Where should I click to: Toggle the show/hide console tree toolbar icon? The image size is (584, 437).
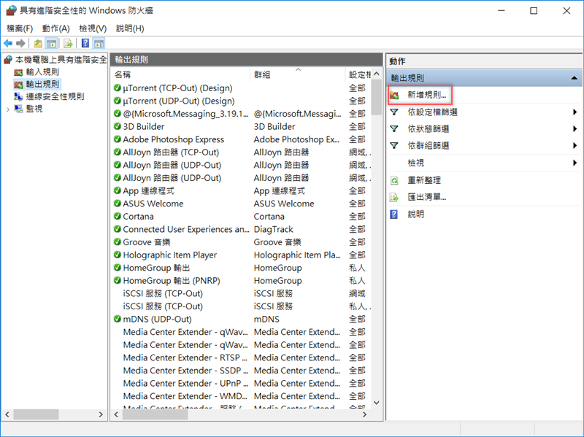pos(51,43)
